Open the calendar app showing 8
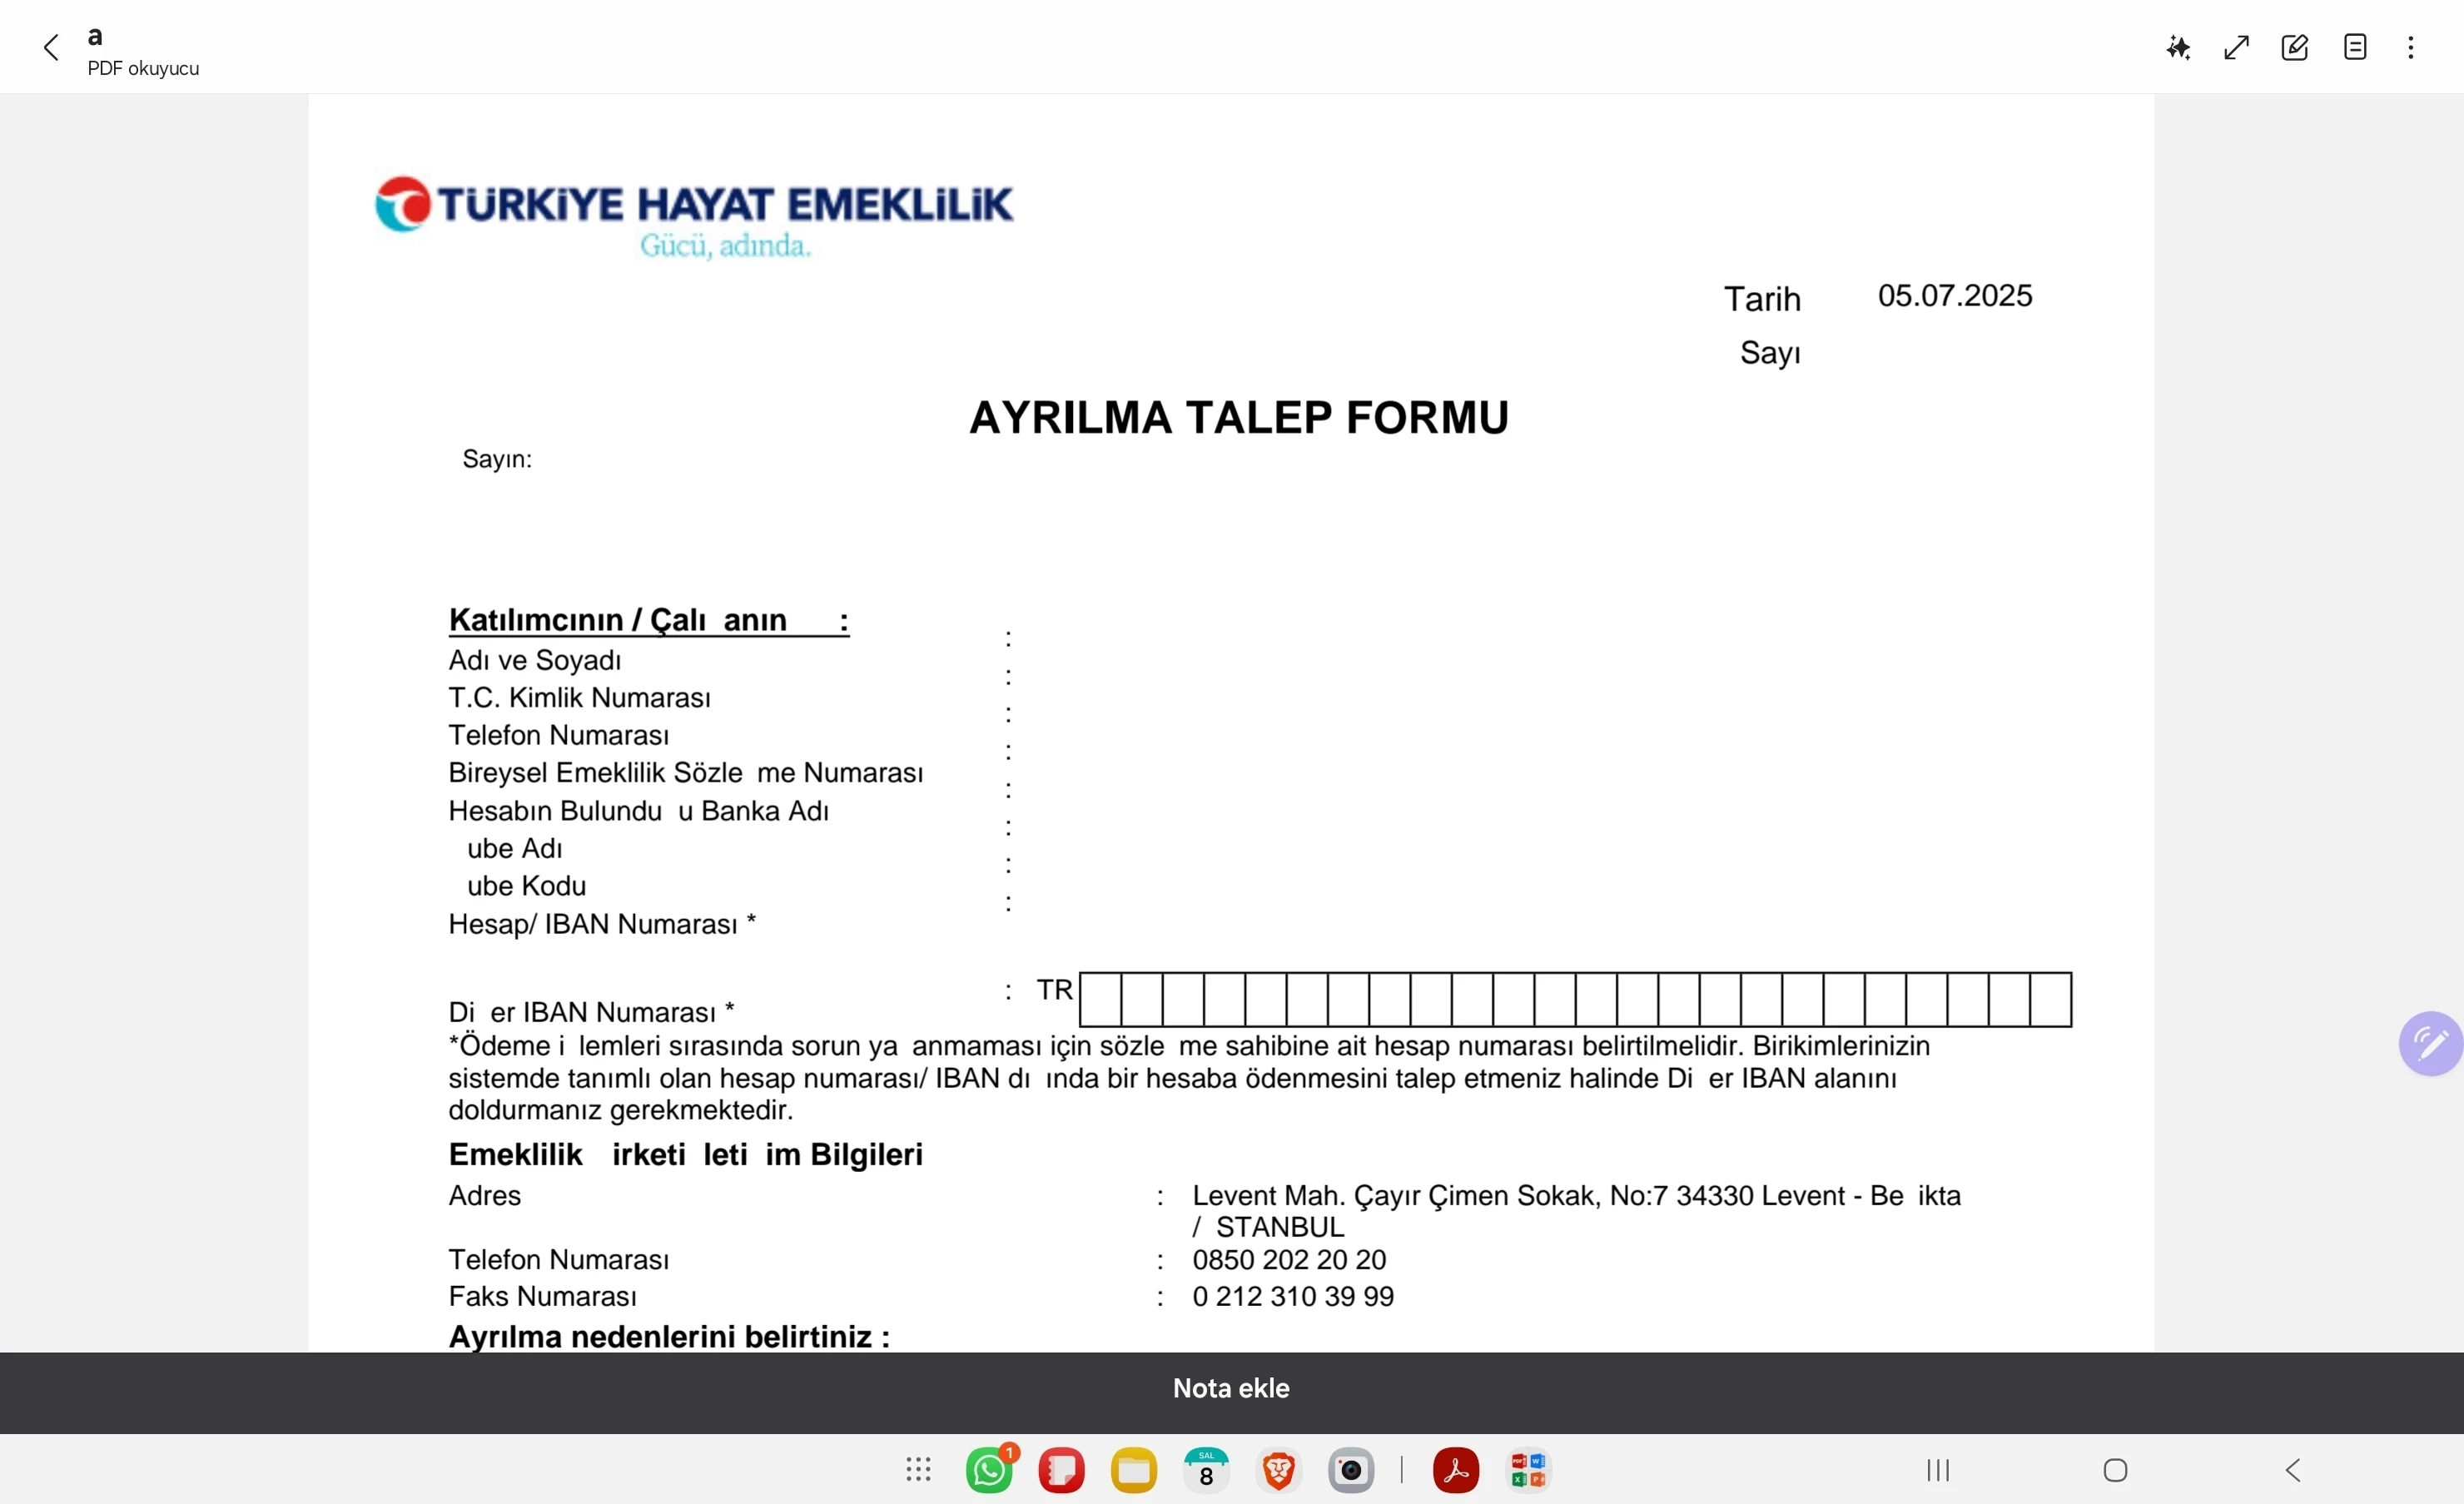Viewport: 2464px width, 1504px height. point(1206,1471)
